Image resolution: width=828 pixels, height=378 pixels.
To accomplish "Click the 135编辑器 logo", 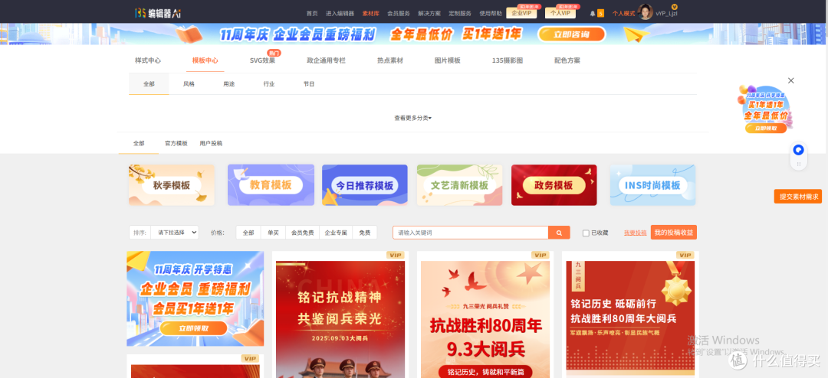I will pos(159,13).
